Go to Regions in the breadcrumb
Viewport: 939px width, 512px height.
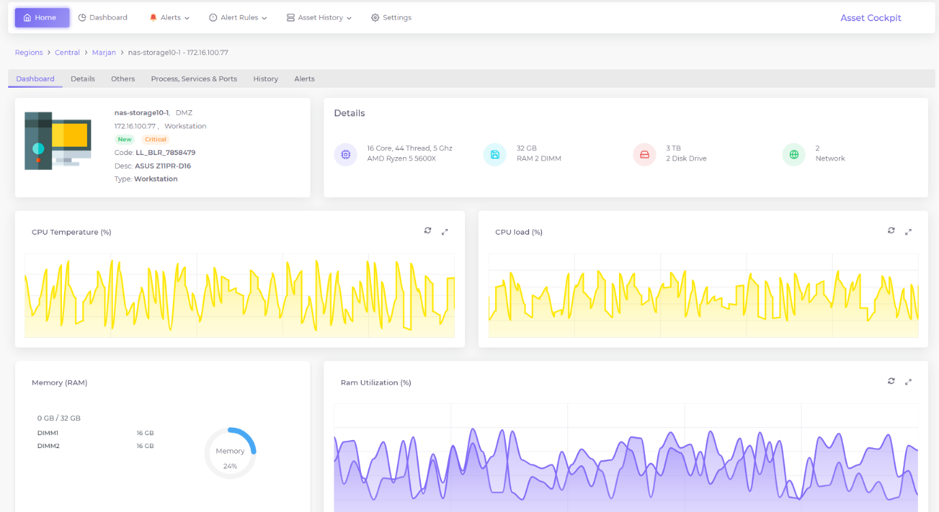[29, 52]
